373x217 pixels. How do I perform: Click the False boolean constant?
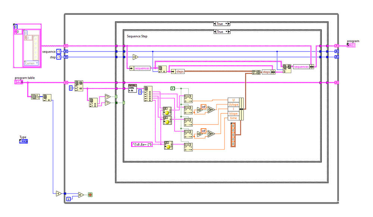tap(173, 88)
